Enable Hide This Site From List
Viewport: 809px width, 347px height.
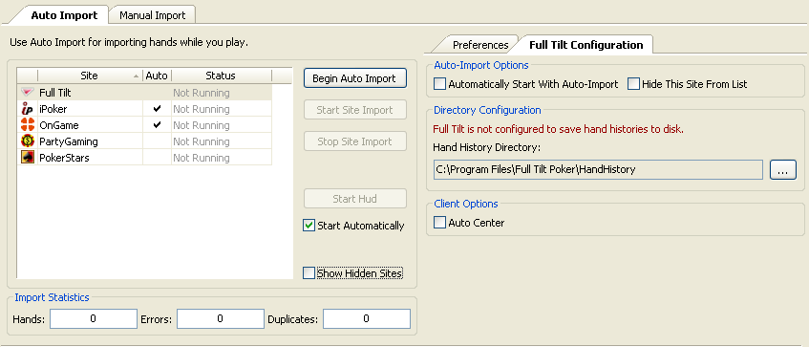633,84
